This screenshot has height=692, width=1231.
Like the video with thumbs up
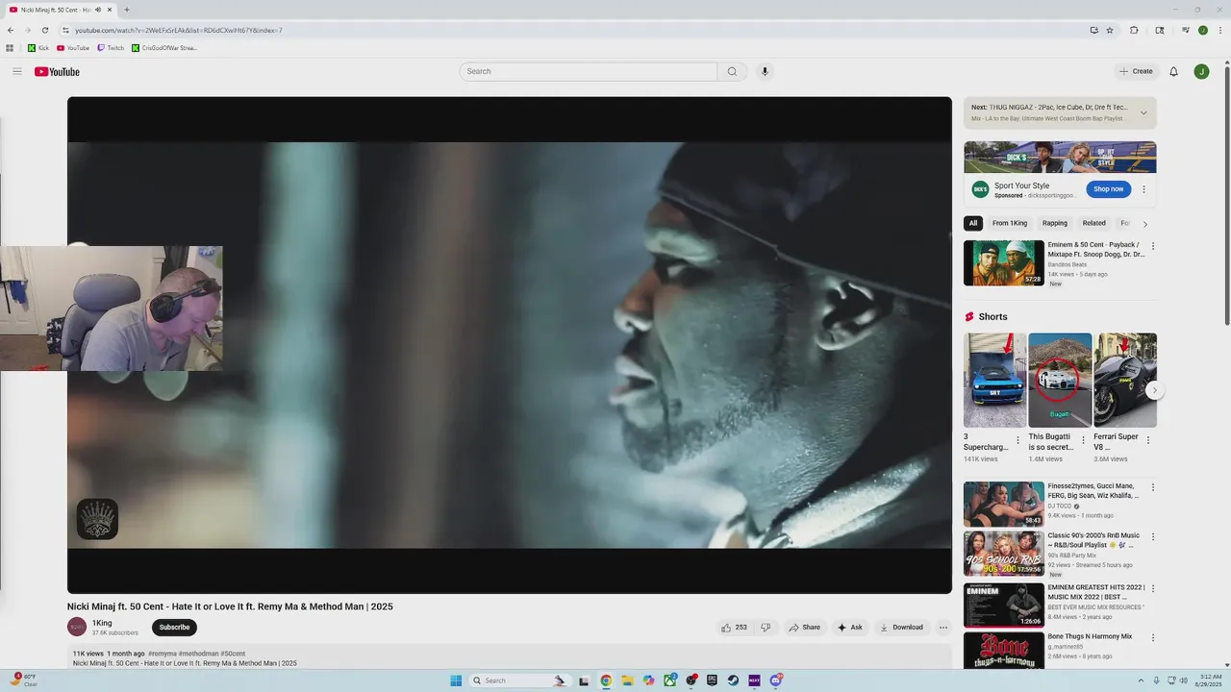(x=734, y=628)
